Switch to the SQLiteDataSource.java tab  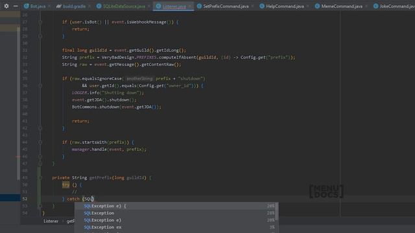pyautogui.click(x=124, y=6)
